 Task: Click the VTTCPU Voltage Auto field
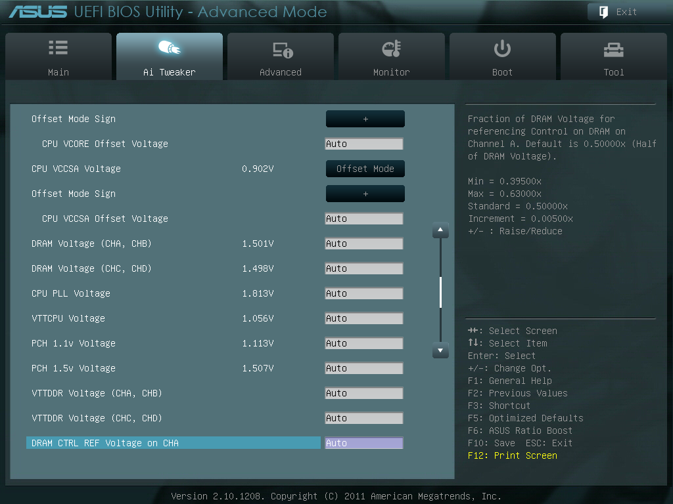(x=364, y=318)
